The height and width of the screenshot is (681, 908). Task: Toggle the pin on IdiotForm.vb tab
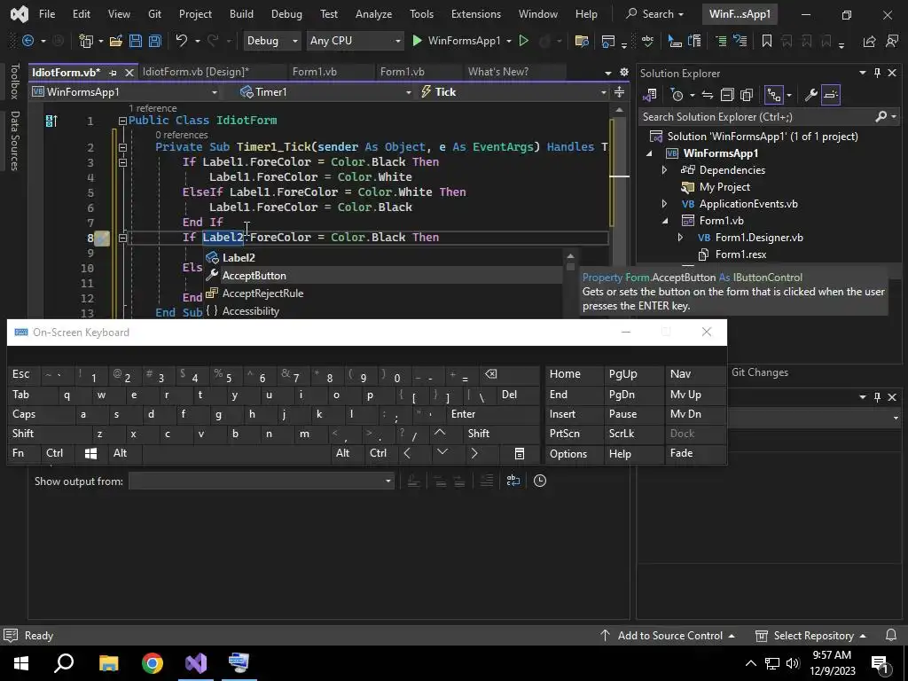click(113, 73)
